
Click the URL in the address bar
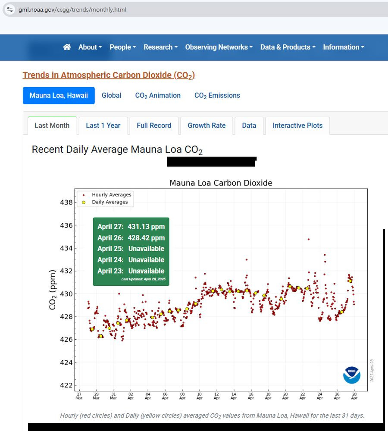72,9
